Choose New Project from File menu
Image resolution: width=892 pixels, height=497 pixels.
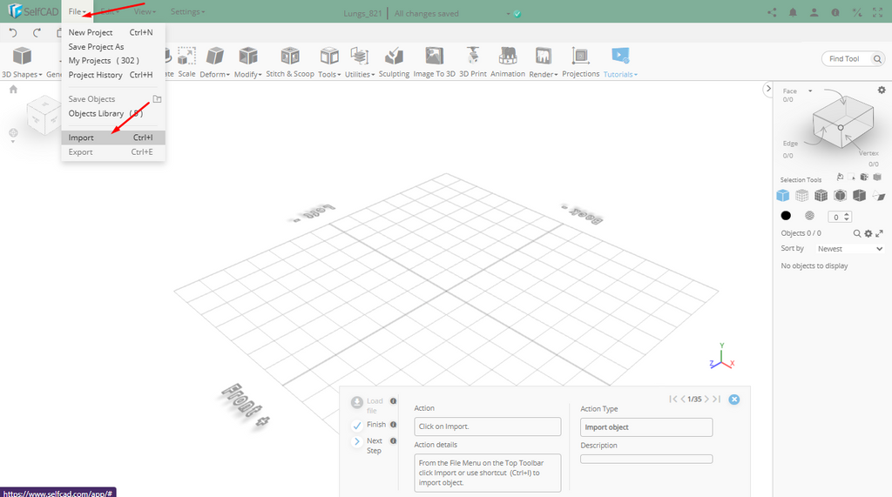pyautogui.click(x=113, y=32)
